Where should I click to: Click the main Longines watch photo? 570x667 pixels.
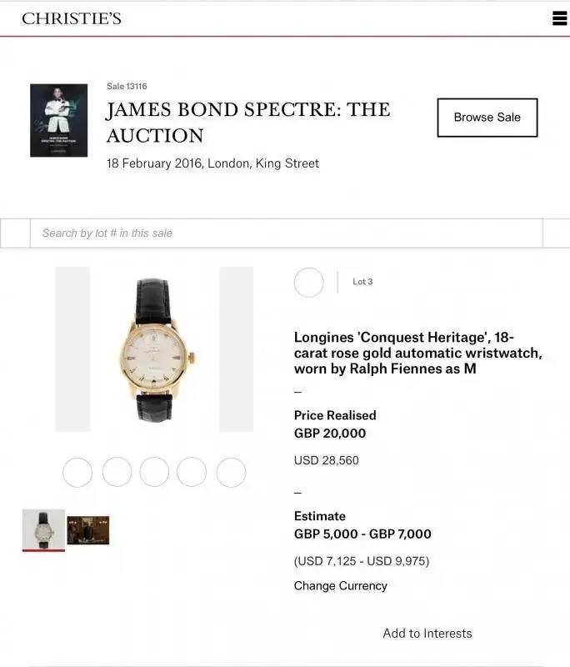click(154, 349)
